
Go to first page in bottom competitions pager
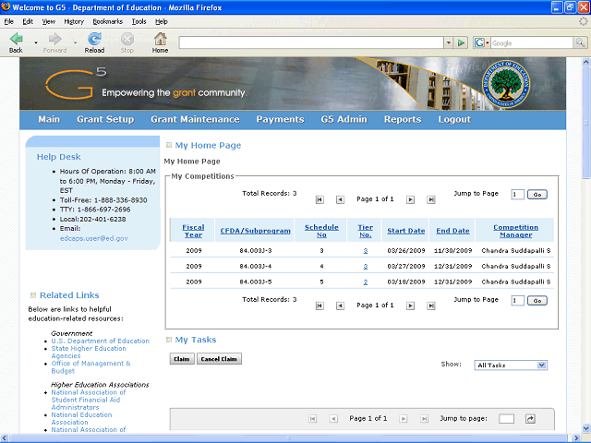(320, 305)
